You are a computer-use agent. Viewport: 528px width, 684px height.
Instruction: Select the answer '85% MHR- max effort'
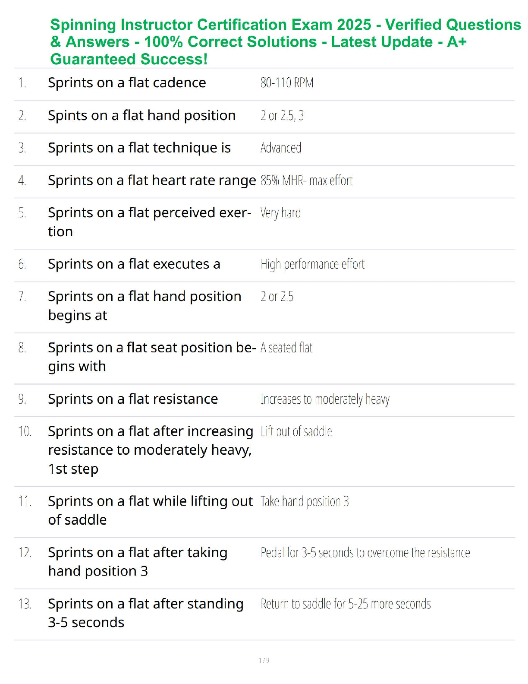(306, 180)
